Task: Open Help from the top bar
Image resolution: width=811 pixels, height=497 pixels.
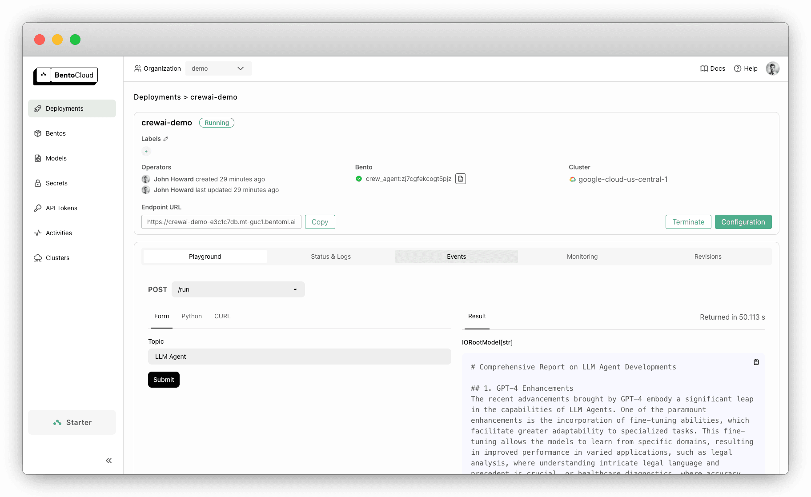Action: pos(746,68)
